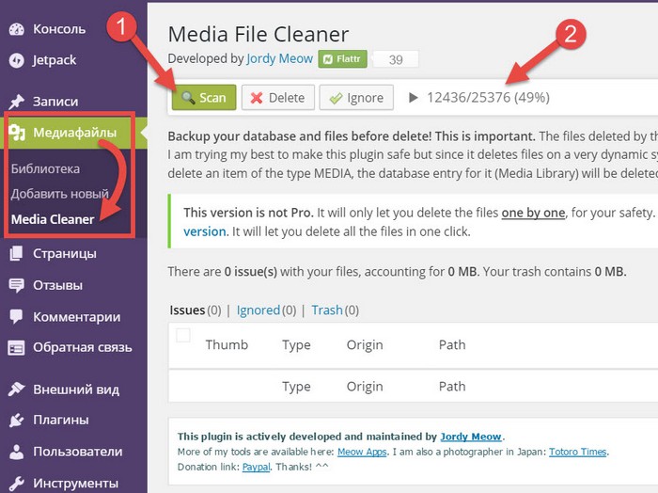Click the Ignore button
This screenshot has width=658, height=493.
click(x=356, y=98)
